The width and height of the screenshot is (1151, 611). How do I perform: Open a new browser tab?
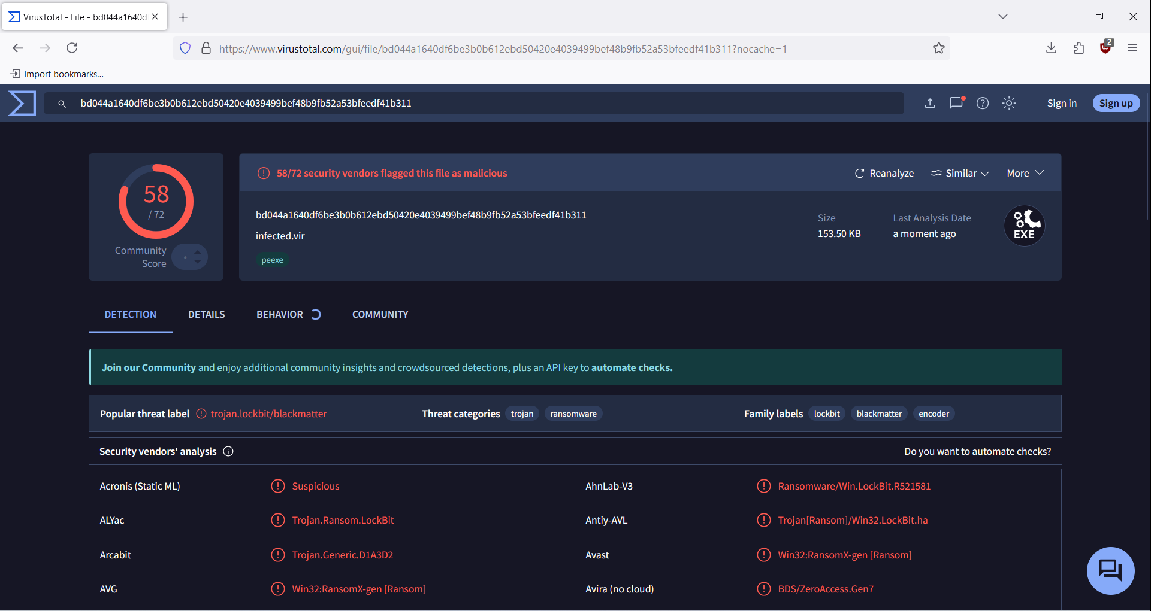183,17
